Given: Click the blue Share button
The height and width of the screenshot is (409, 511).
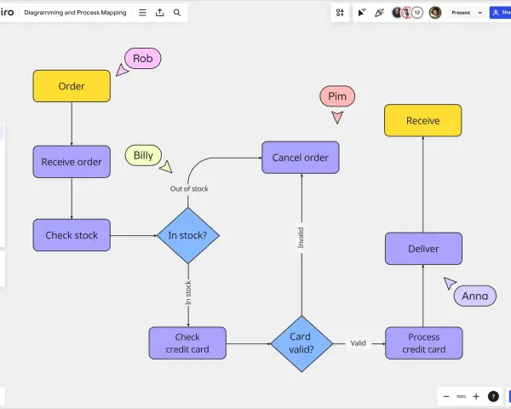Looking at the screenshot, I should pyautogui.click(x=500, y=13).
